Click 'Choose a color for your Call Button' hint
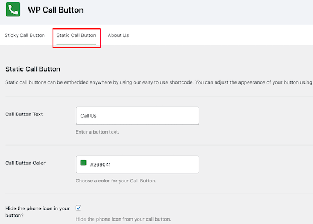 pyautogui.click(x=116, y=181)
